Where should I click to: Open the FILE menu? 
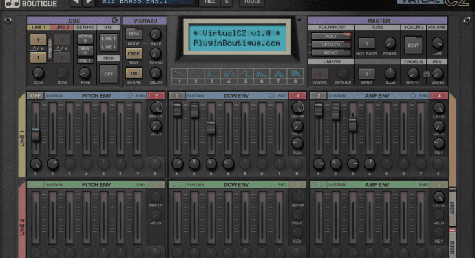[x=209, y=2]
